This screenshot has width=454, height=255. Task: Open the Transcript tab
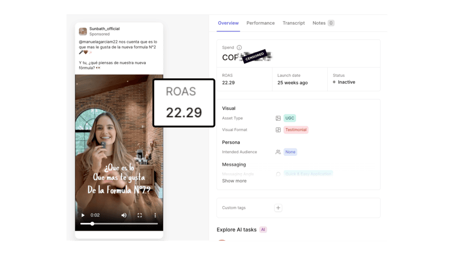(294, 23)
